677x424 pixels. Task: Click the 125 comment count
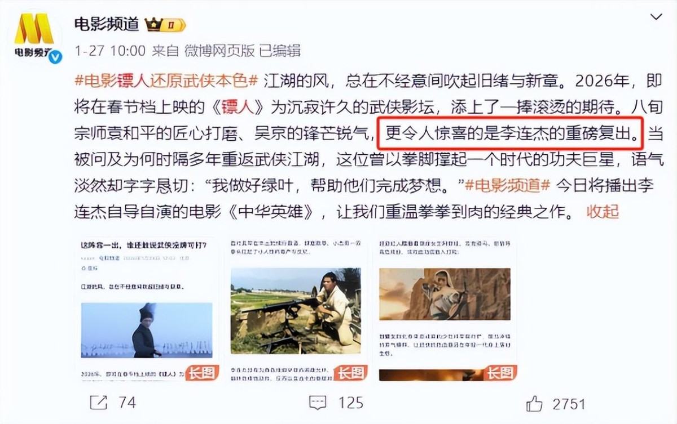[x=350, y=403]
